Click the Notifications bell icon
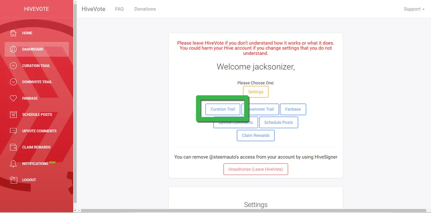This screenshot has height=213, width=431. (x=13, y=164)
